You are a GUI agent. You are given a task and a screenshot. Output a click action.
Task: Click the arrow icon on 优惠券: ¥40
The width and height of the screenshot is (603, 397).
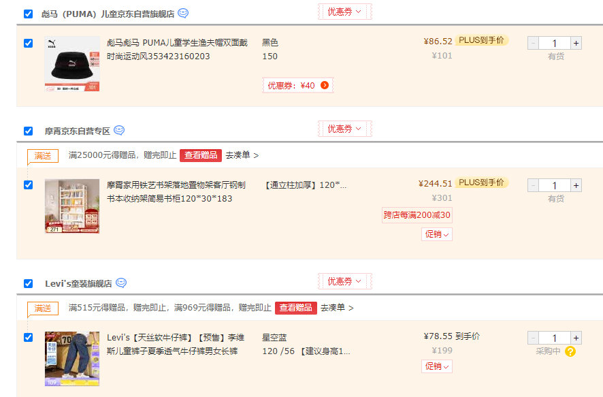click(x=325, y=85)
